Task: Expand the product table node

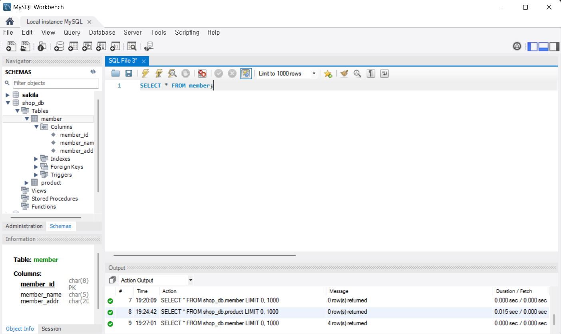Action: (x=27, y=183)
